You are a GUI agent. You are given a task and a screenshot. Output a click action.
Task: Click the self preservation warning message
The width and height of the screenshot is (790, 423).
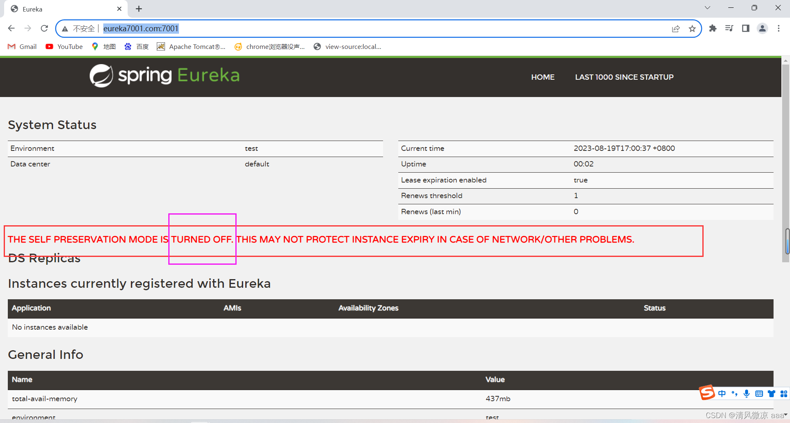click(x=321, y=240)
